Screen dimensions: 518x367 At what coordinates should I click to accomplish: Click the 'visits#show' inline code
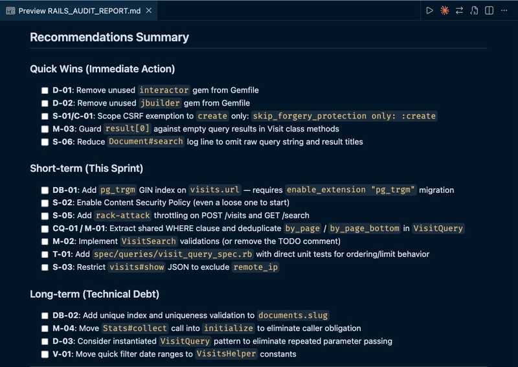point(137,267)
